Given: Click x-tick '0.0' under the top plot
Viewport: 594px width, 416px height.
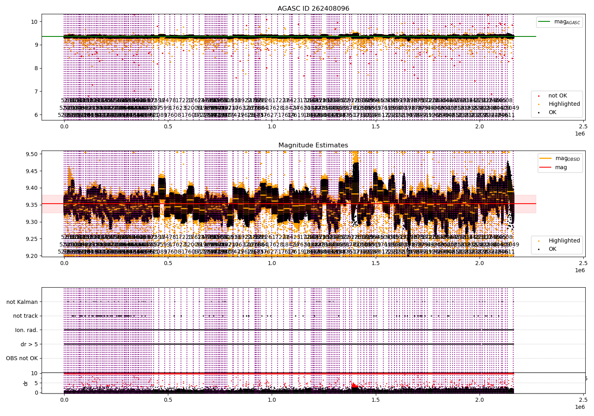Looking at the screenshot, I should click(64, 127).
